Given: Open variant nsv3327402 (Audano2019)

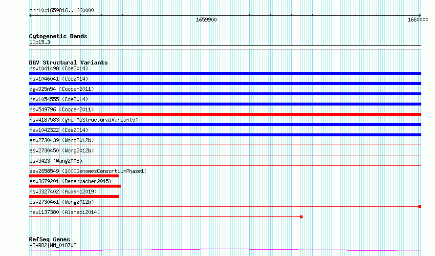Looking at the screenshot, I should pos(63,192).
